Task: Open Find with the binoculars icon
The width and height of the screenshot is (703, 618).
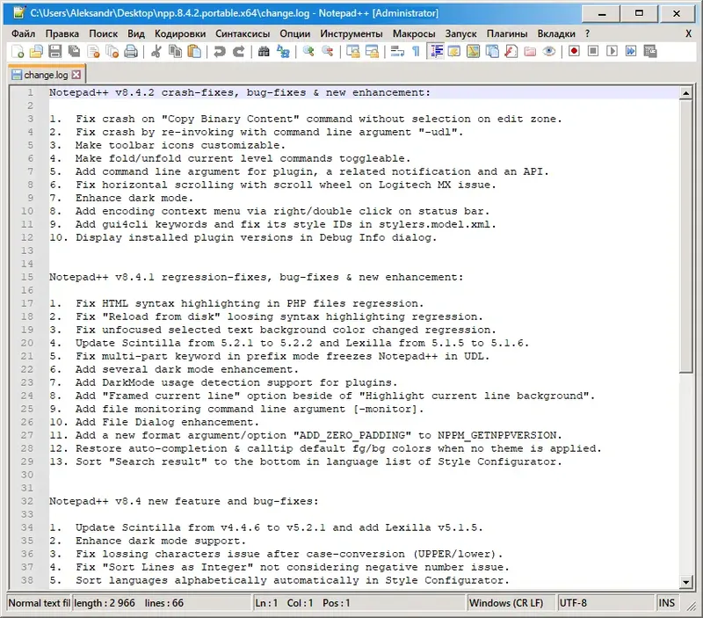Action: (x=265, y=52)
